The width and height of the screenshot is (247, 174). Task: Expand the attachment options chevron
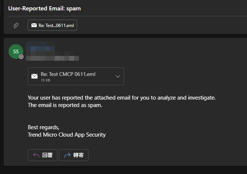[118, 76]
